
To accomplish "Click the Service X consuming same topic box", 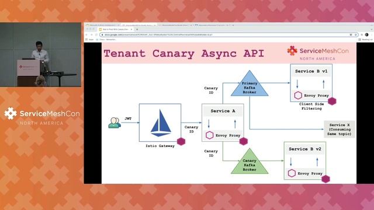I will (x=339, y=129).
